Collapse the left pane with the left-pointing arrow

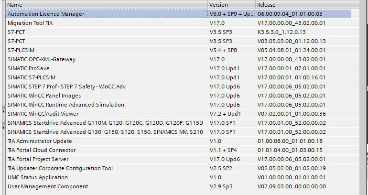(3, 111)
